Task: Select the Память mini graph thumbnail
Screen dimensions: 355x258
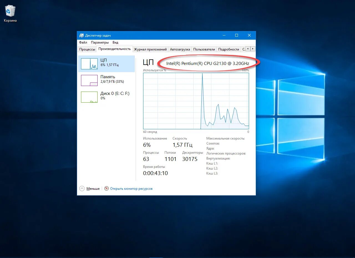Action: [x=89, y=80]
